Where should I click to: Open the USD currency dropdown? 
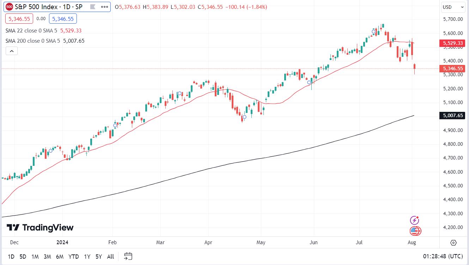[x=453, y=7]
